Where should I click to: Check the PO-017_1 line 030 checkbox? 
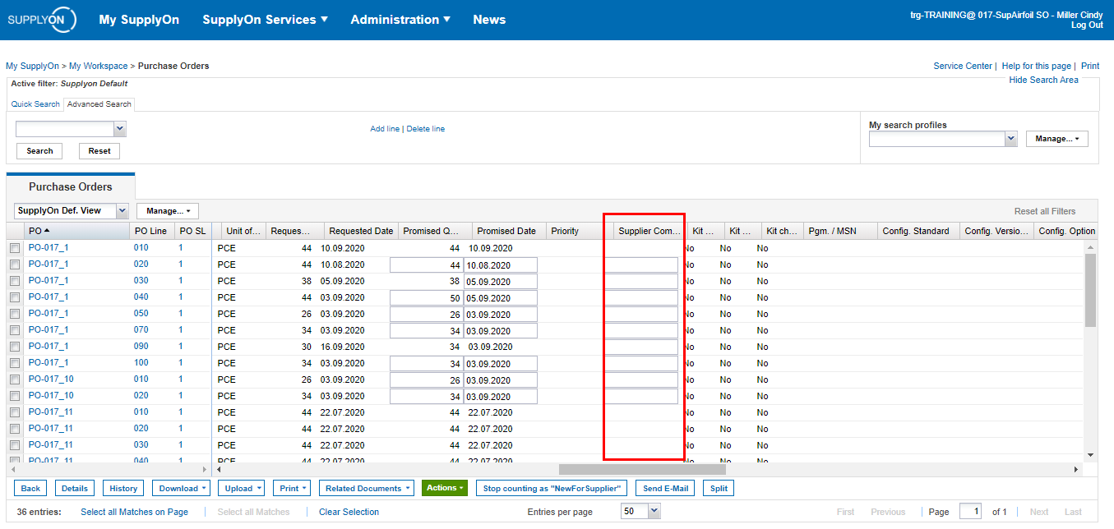pos(15,281)
